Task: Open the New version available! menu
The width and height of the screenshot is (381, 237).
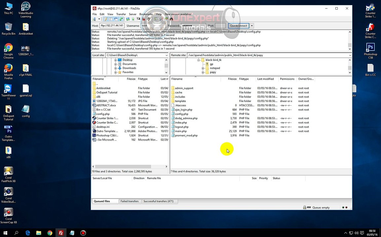Action: (178, 14)
